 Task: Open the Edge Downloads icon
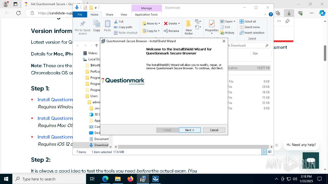[289, 13]
